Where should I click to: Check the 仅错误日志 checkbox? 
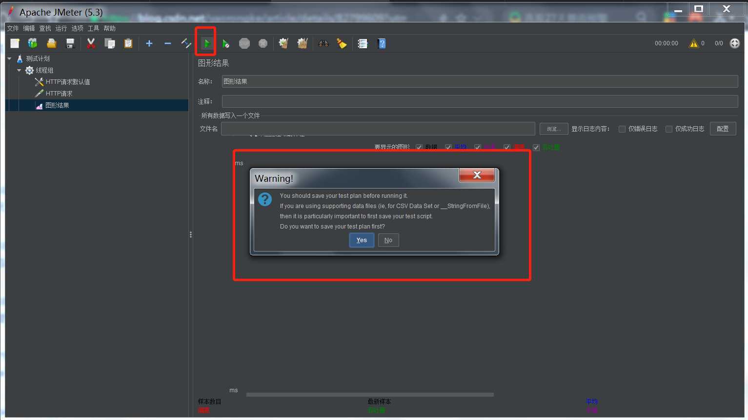coord(622,129)
